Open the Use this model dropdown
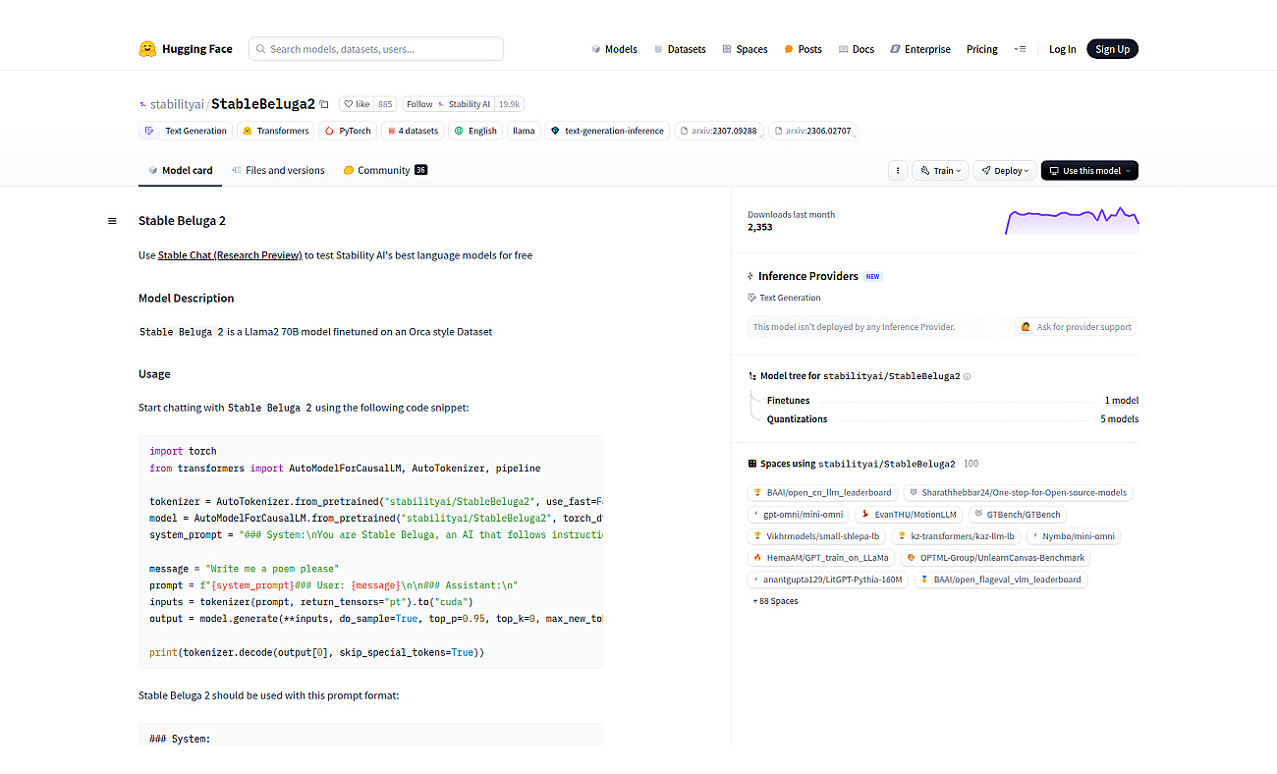The image size is (1277, 774). [x=1089, y=171]
